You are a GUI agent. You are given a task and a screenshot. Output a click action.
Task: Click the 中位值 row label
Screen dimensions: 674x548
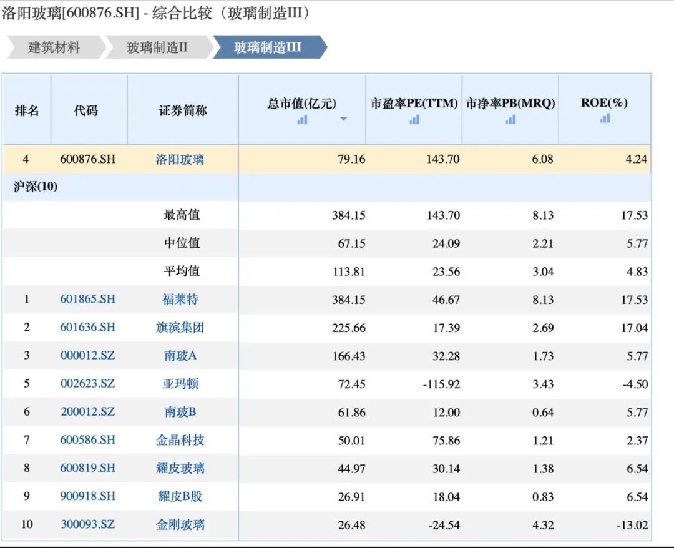coord(182,243)
